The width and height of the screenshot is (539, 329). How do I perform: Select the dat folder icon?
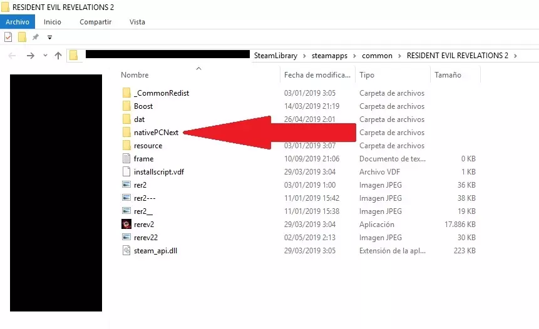(x=126, y=119)
